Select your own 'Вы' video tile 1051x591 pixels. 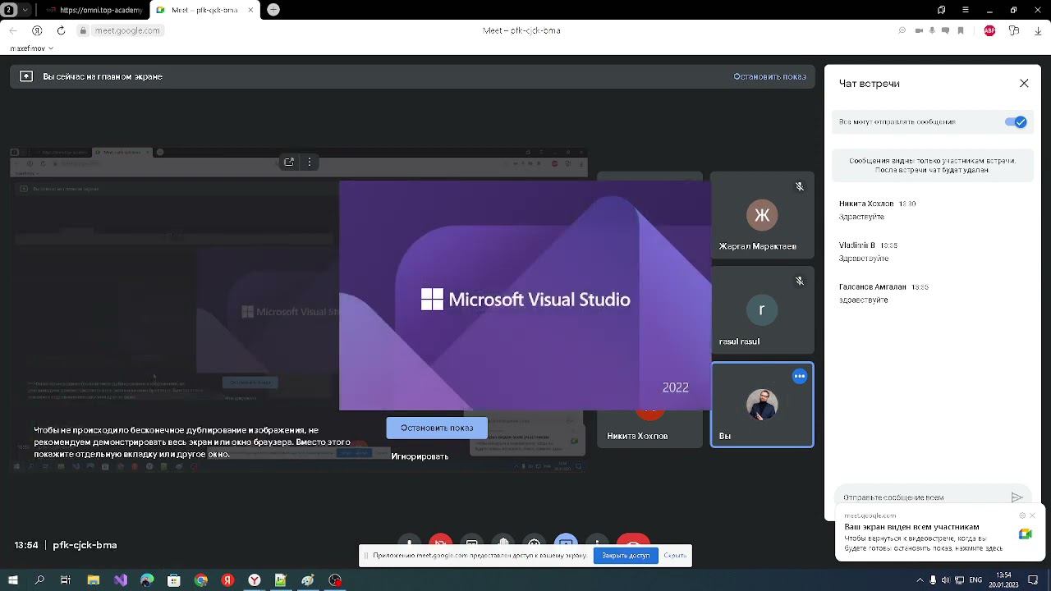[x=762, y=405]
